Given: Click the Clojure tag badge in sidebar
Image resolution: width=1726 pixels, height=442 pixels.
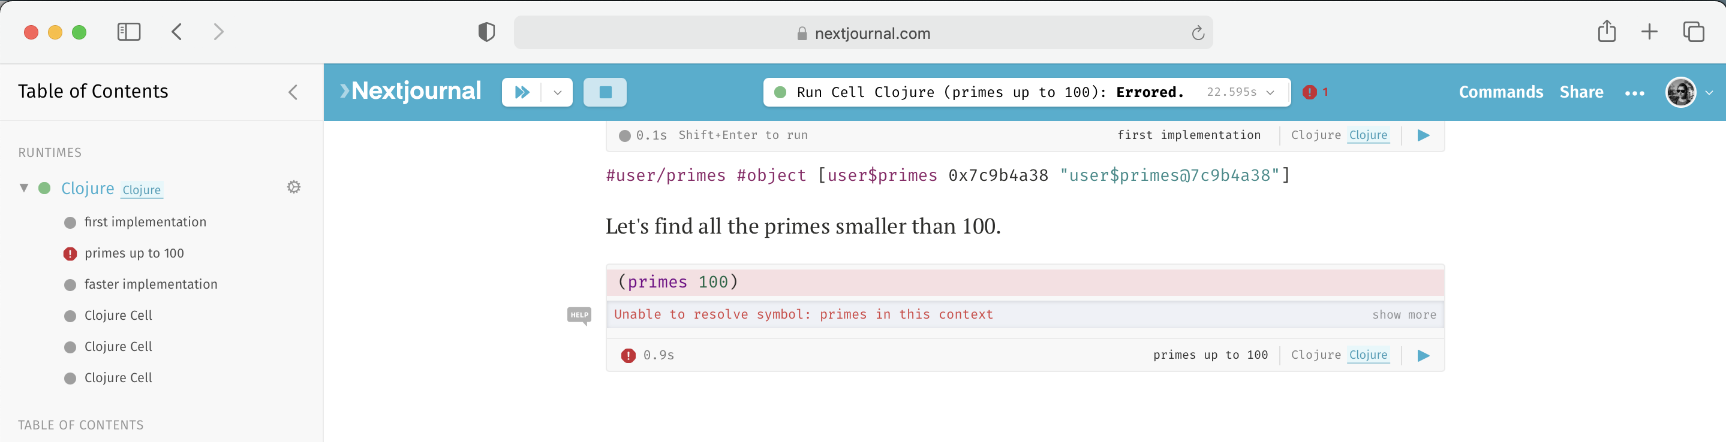Looking at the screenshot, I should click(142, 190).
